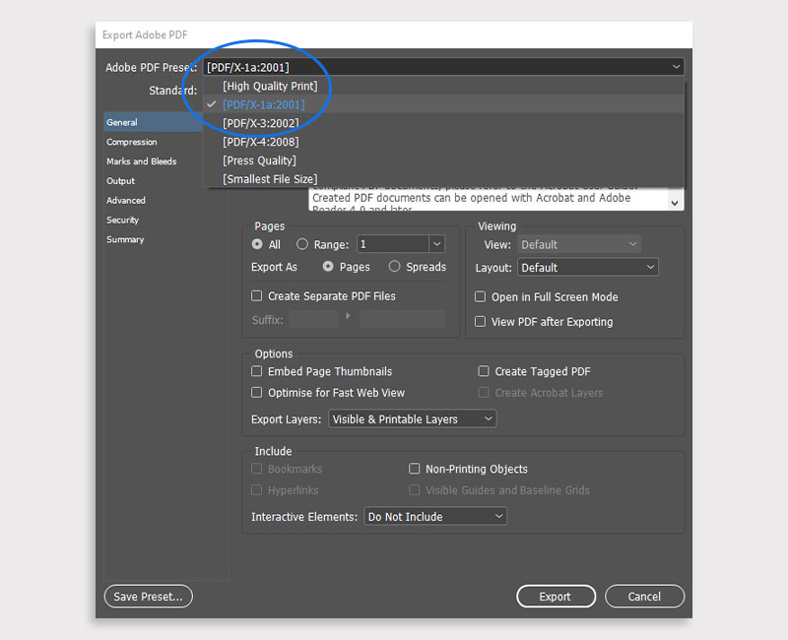The image size is (788, 640).
Task: Open the General settings category
Action: pyautogui.click(x=154, y=122)
